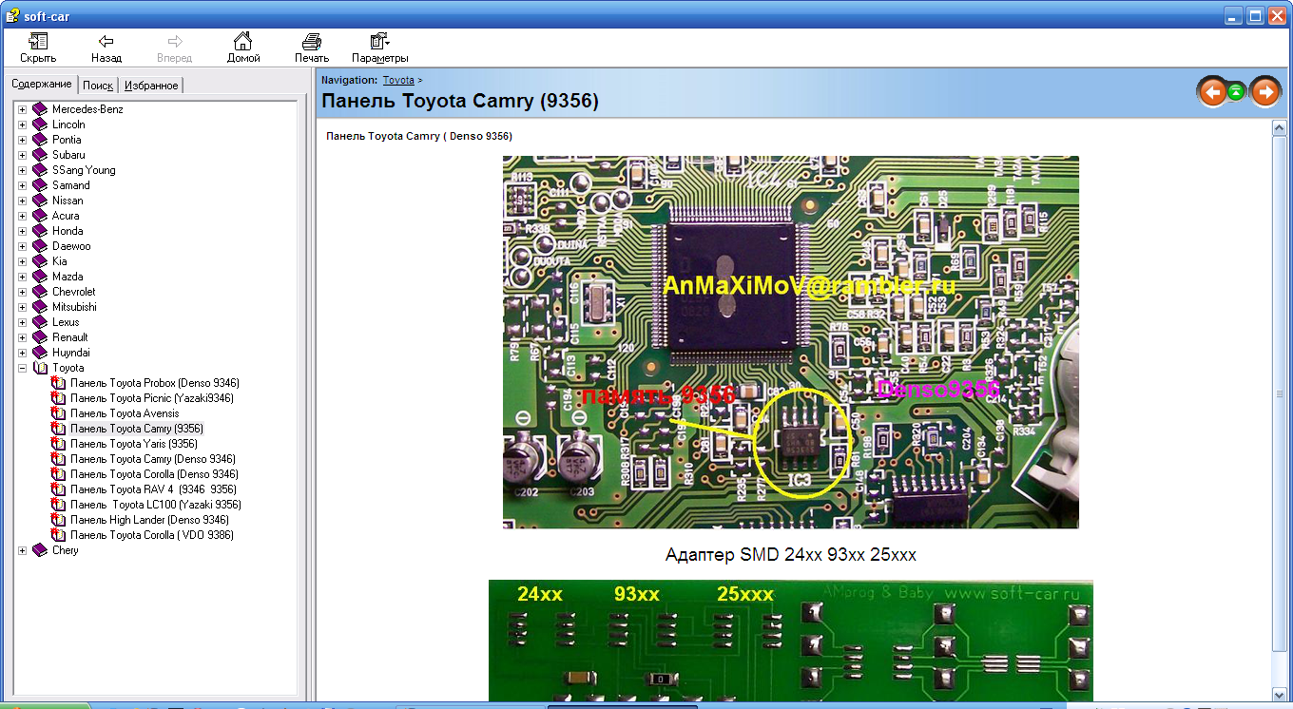Collapse the Toyota tree node
The image size is (1293, 709).
tap(22, 368)
